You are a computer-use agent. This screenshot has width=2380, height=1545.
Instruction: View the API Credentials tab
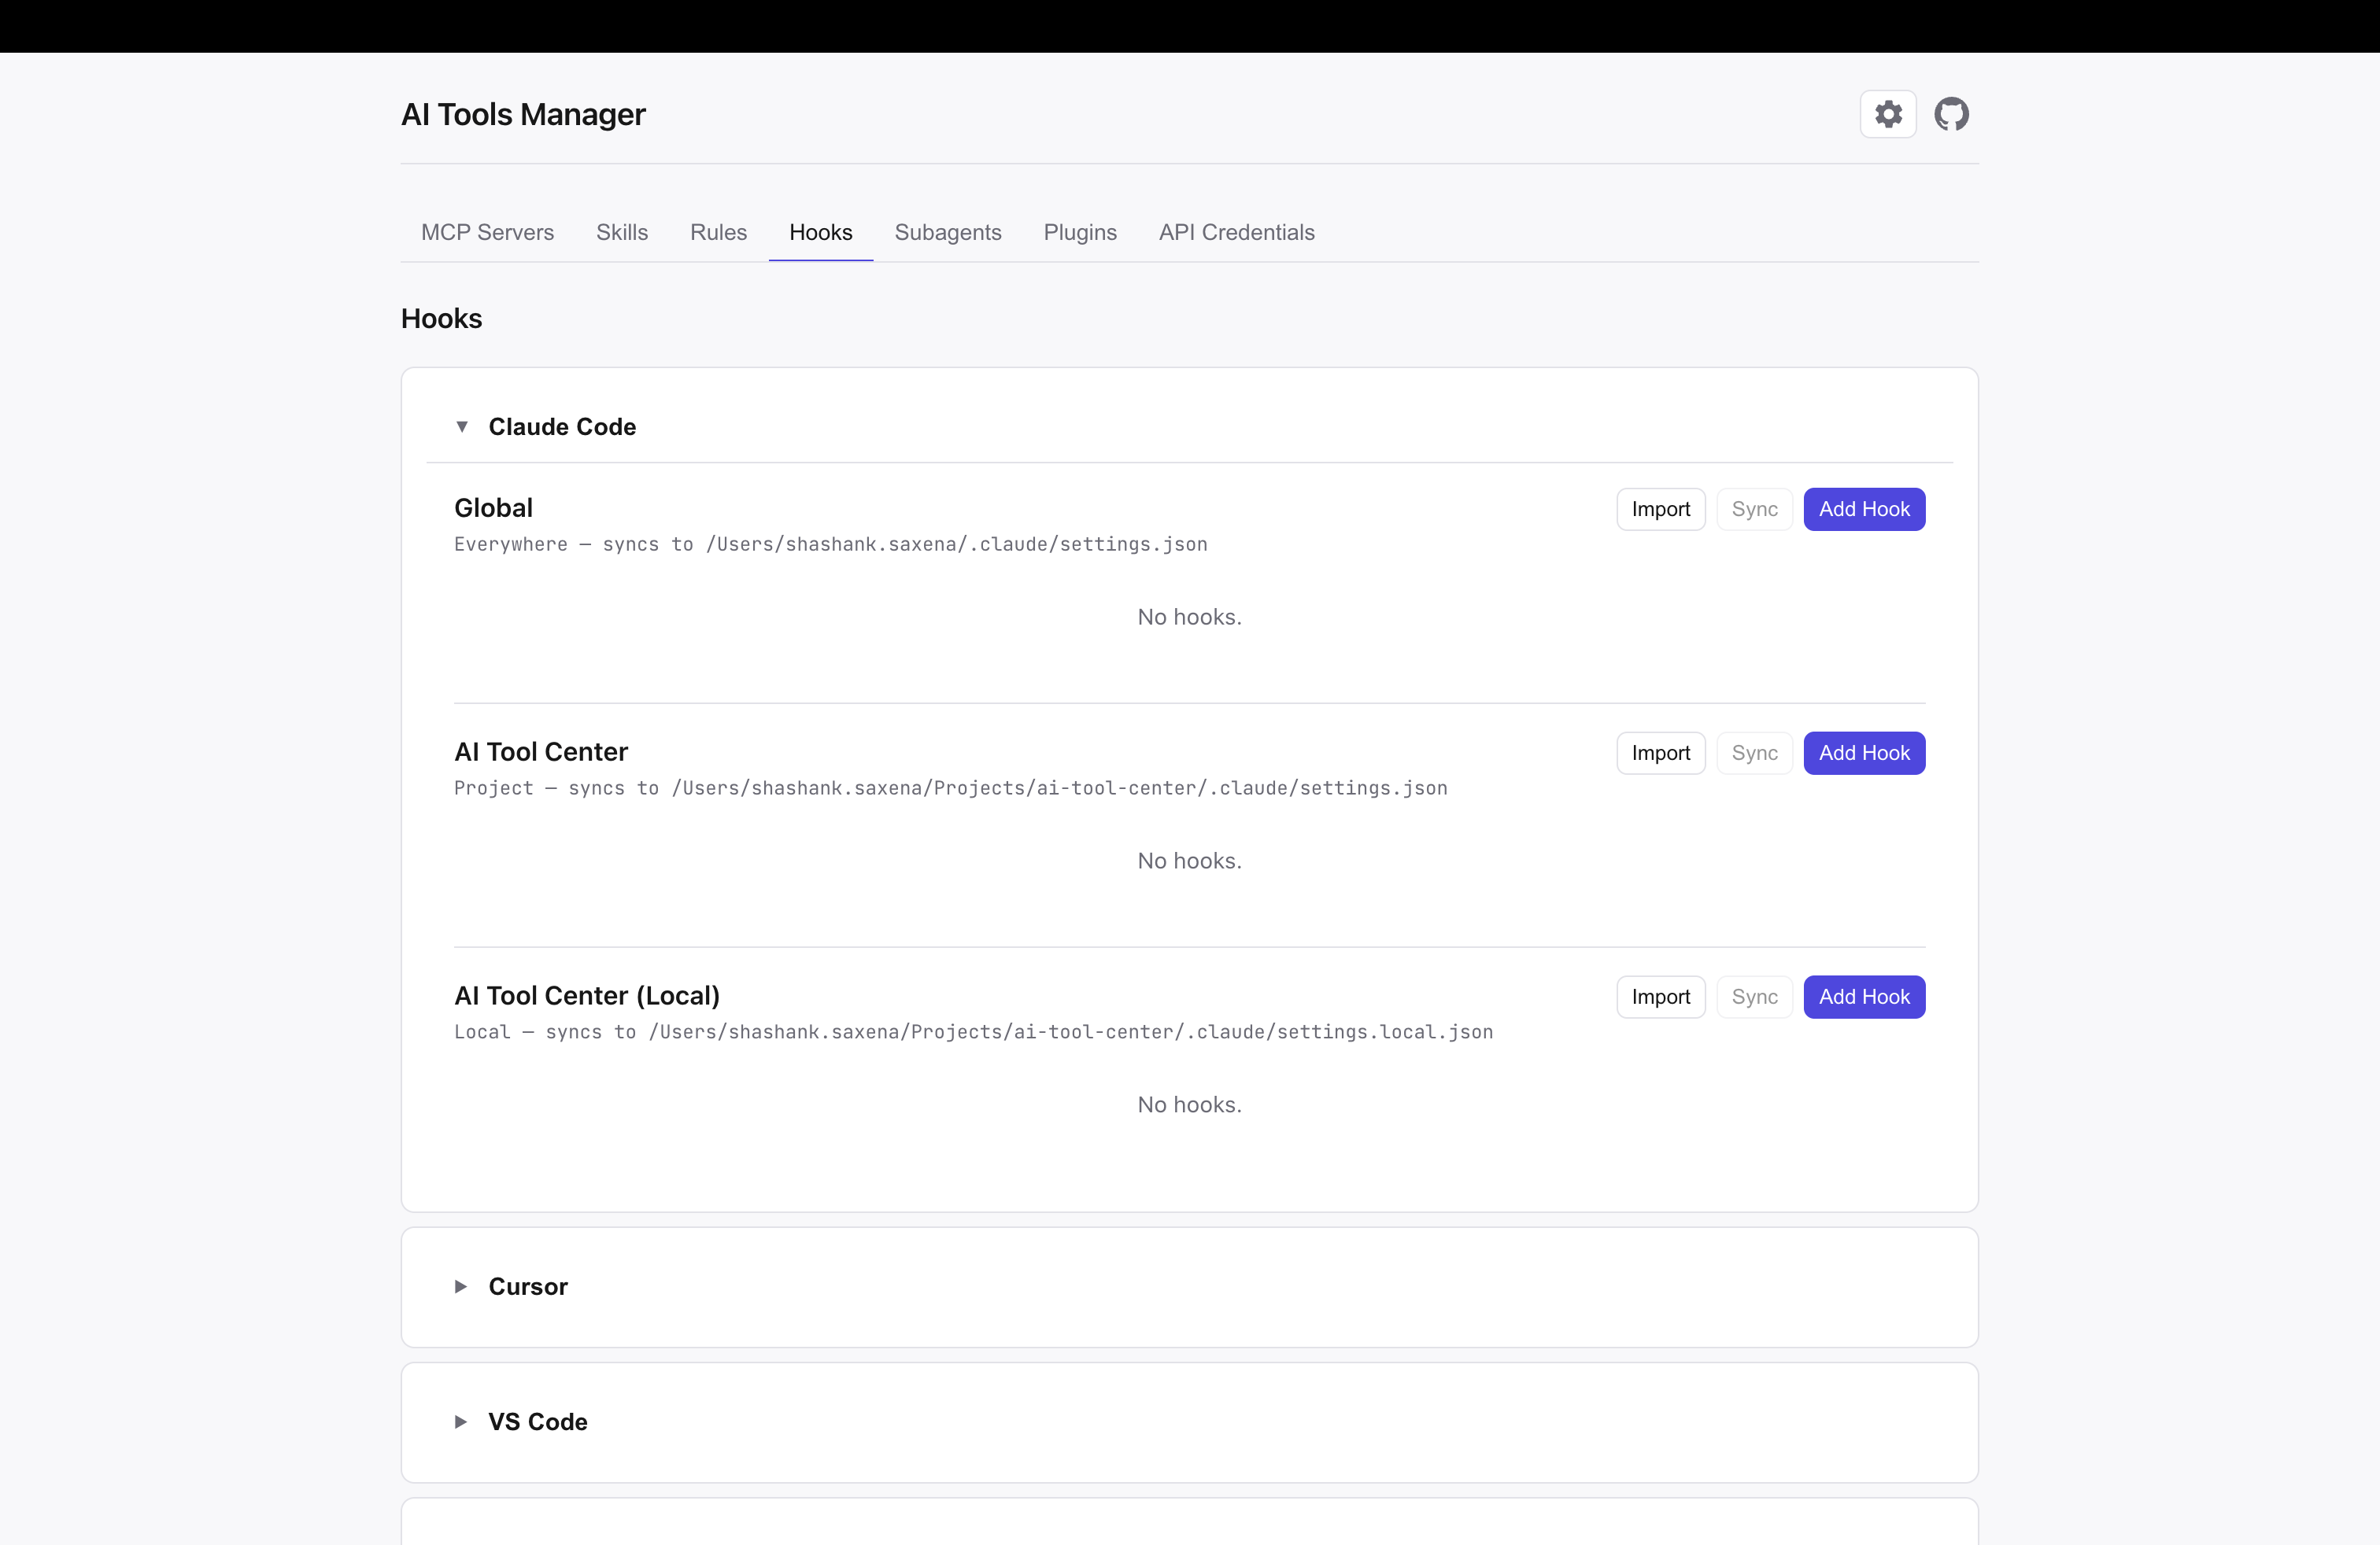(1236, 232)
